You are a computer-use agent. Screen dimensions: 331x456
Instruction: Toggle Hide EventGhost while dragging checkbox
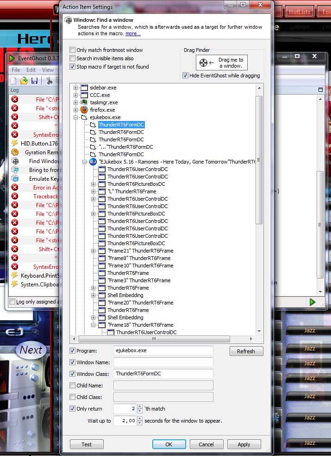(185, 76)
